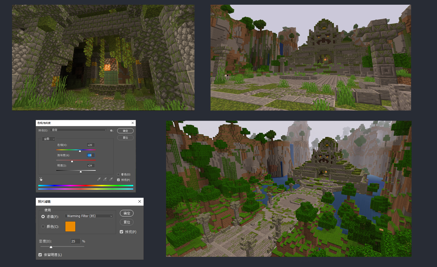The height and width of the screenshot is (267, 437).
Task: Click the 饱和度(A) saturation slider handle
Action: point(72,161)
